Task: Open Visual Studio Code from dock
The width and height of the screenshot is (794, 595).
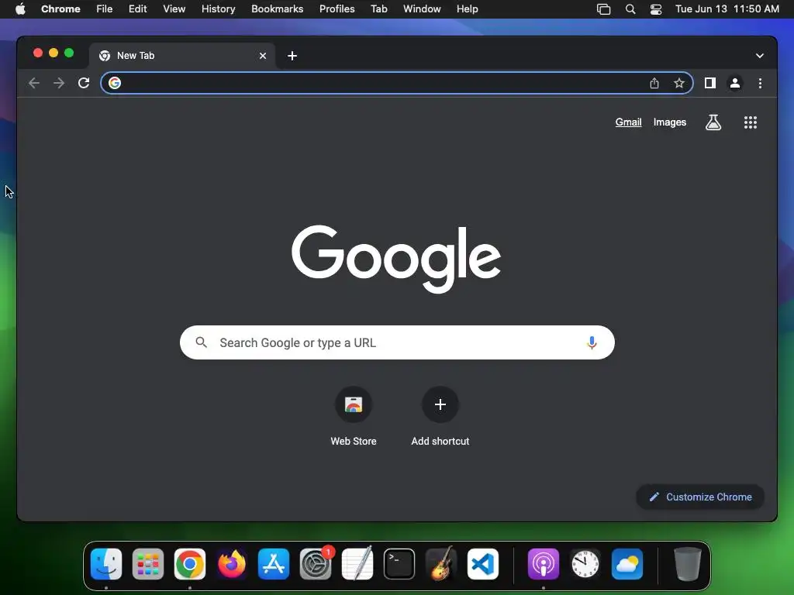Action: point(482,564)
